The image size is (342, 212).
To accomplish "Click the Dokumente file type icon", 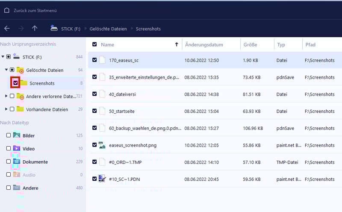I will [17, 162].
